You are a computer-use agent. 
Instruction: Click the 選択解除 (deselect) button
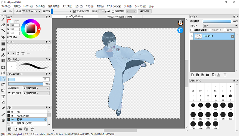point(145,11)
